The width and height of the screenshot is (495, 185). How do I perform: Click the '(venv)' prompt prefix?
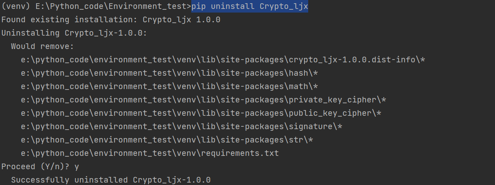pos(16,6)
